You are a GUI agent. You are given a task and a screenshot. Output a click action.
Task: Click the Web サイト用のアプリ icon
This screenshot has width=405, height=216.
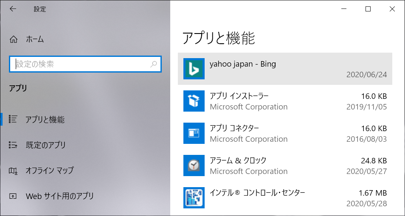(x=13, y=196)
